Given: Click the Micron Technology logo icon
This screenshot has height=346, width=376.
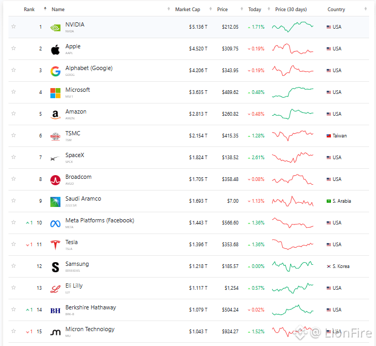Looking at the screenshot, I should pos(55,332).
